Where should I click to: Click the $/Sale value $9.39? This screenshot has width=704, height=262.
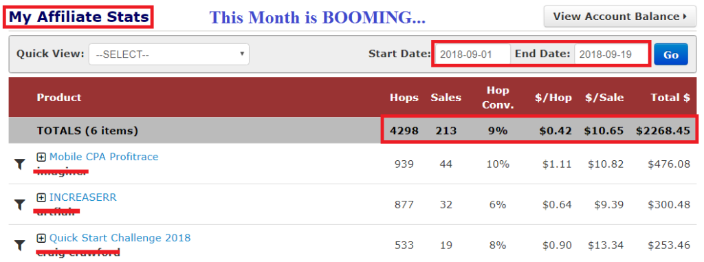coord(609,204)
